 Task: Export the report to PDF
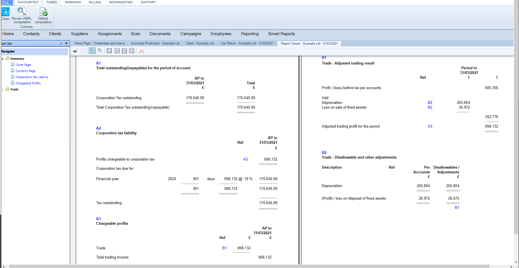(141, 51)
